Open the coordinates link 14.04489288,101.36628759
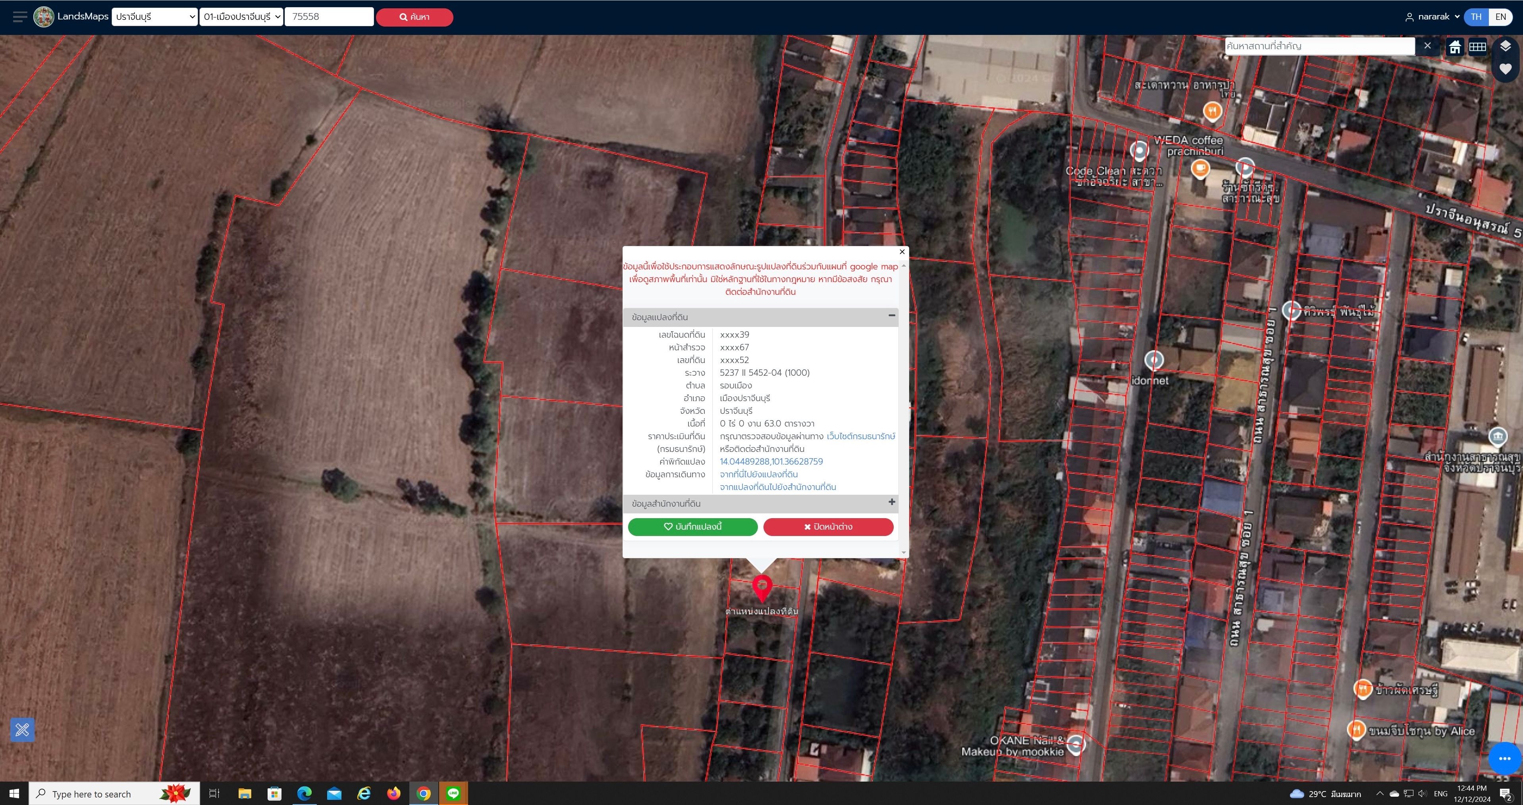 click(771, 461)
